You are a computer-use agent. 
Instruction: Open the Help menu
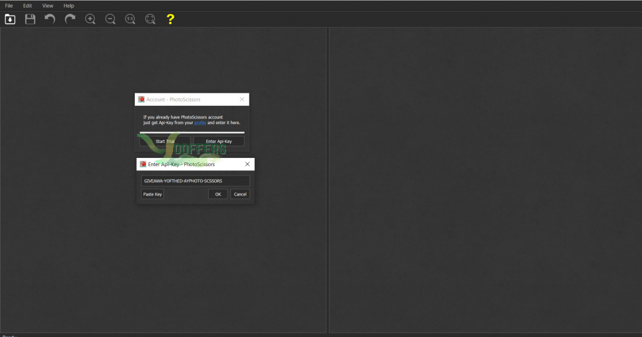(x=69, y=6)
